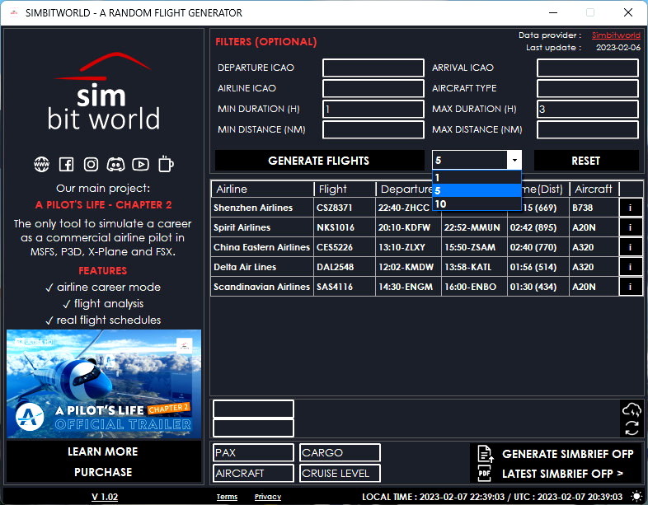Click the SimBrief OFP document icon
The image size is (648, 505).
click(x=485, y=454)
